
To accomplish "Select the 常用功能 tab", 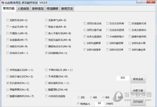I will 9,8.
